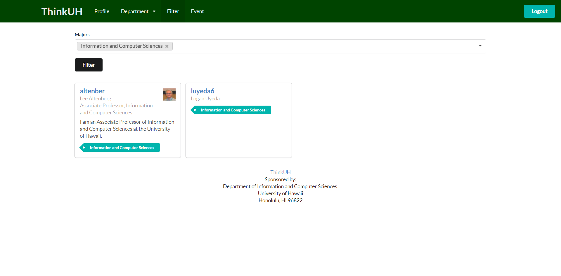
Task: Expand the Department menu
Action: click(135, 11)
